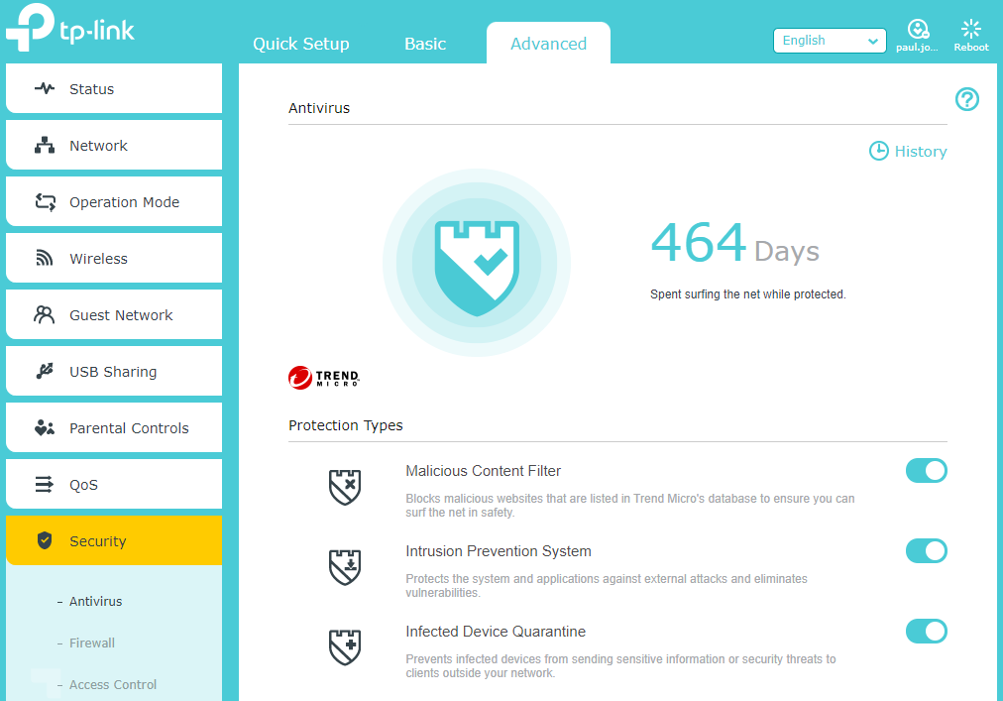Open the paul.jo... account icon
The height and width of the screenshot is (701, 1003).
point(918,29)
